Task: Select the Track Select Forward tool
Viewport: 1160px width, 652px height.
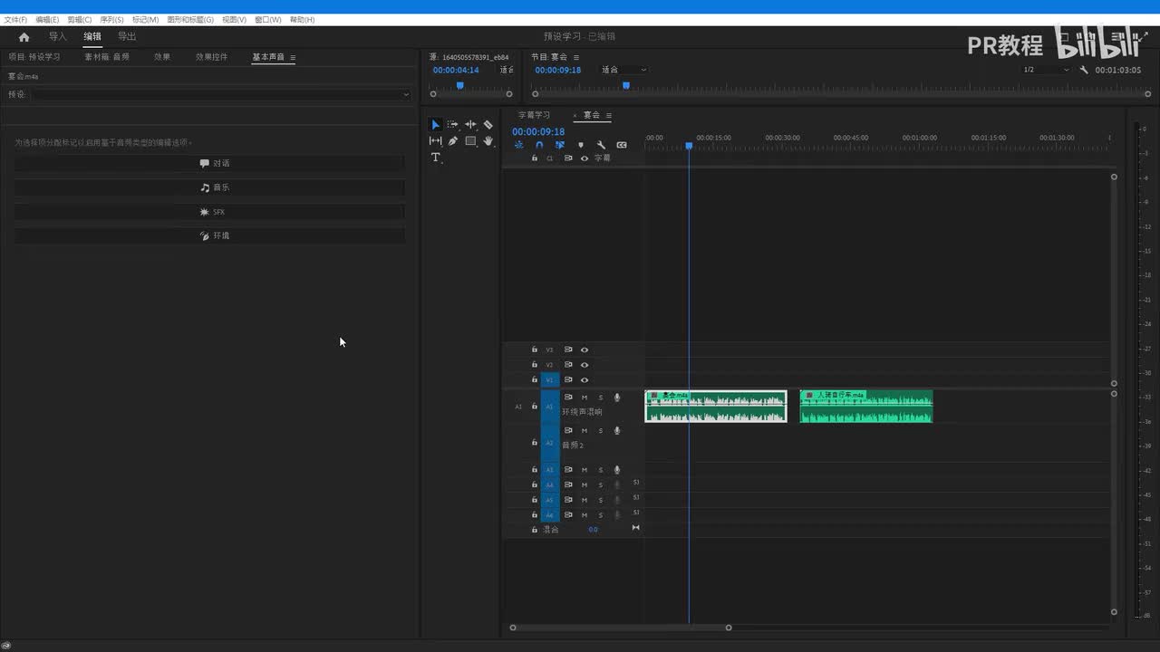Action: pyautogui.click(x=453, y=125)
